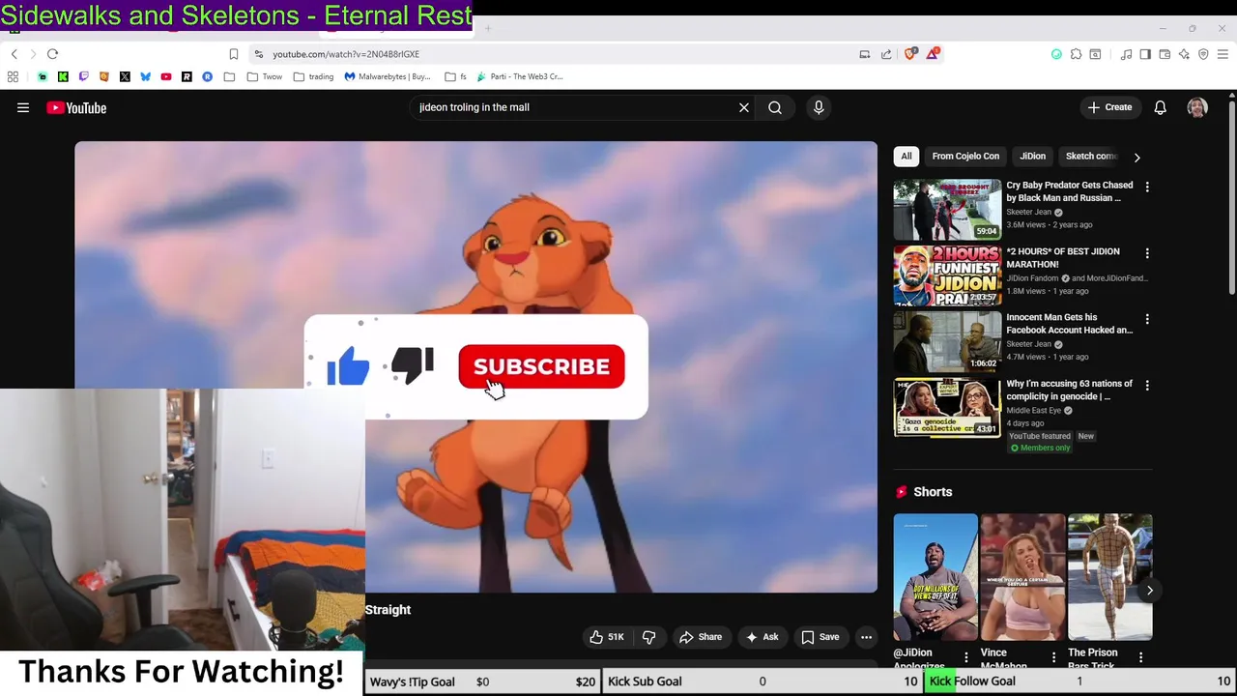The height and width of the screenshot is (696, 1237).
Task: Open the account avatar menu
Action: tap(1197, 107)
